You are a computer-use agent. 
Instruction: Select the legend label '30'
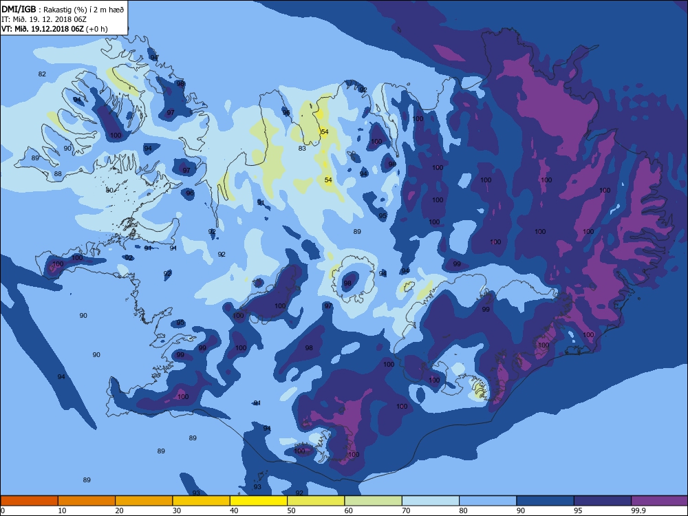177,510
